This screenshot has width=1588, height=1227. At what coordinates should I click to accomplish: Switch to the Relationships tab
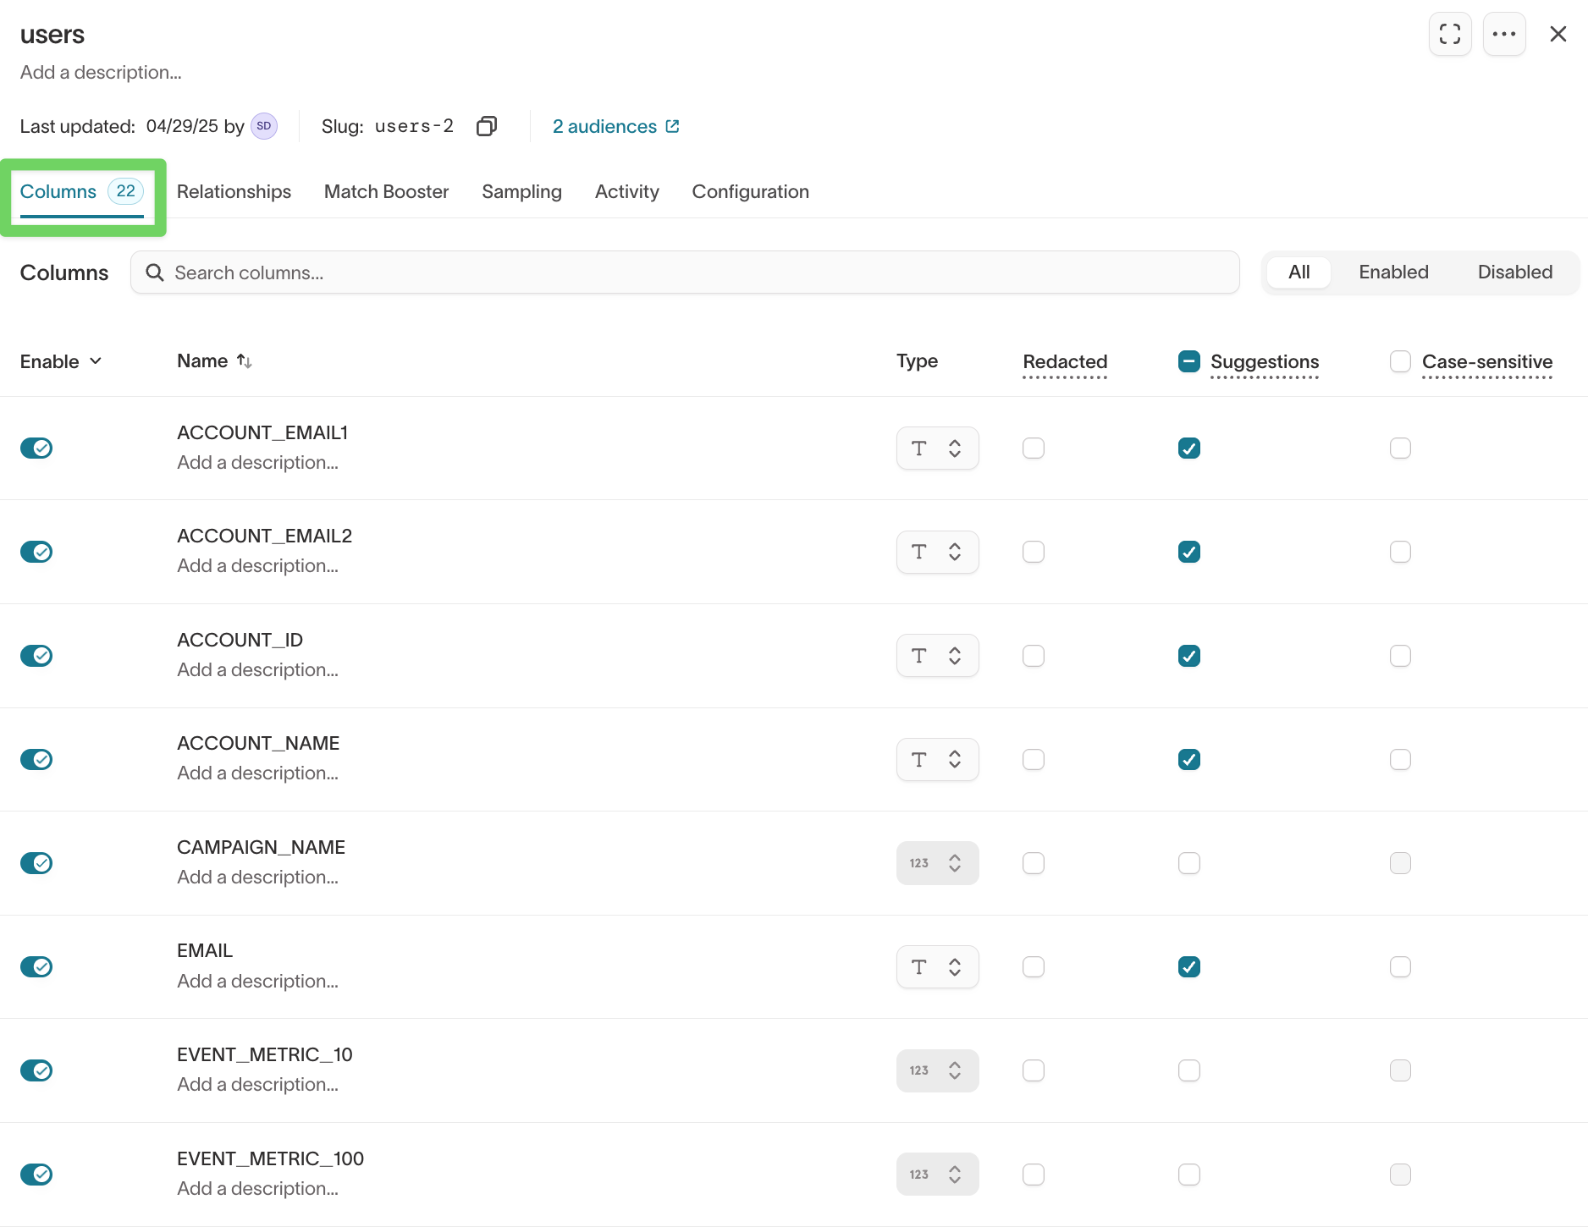pos(234,191)
